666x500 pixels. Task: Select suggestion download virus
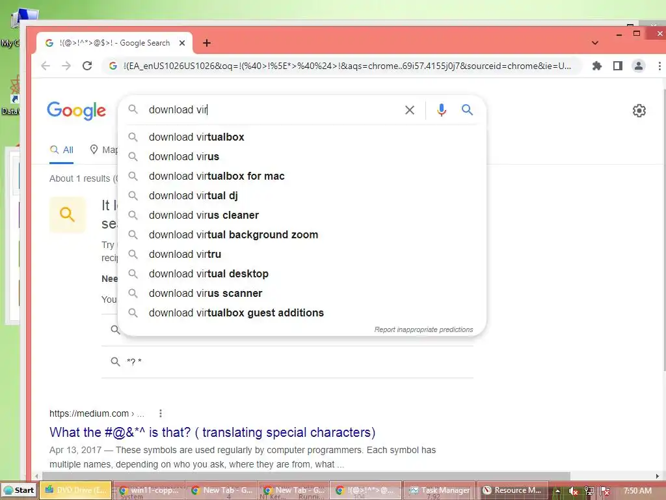click(302, 156)
